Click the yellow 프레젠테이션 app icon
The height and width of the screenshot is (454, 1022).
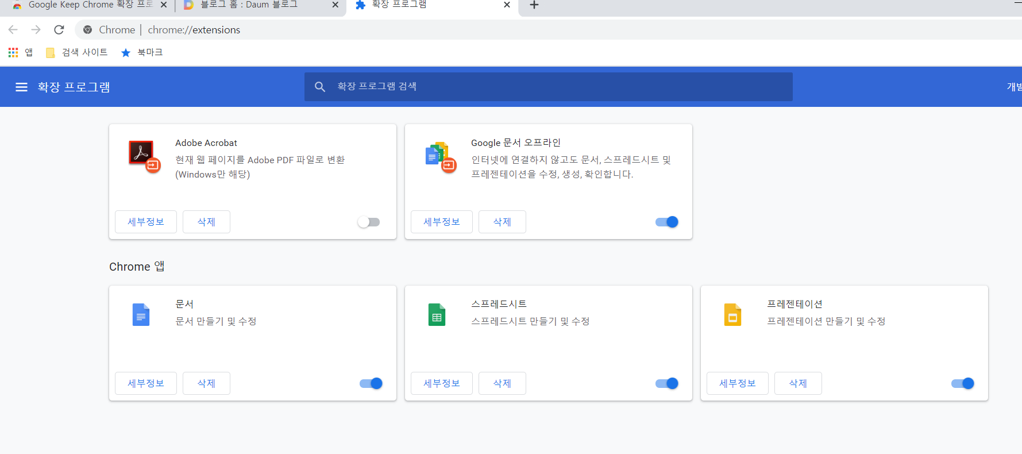point(732,315)
